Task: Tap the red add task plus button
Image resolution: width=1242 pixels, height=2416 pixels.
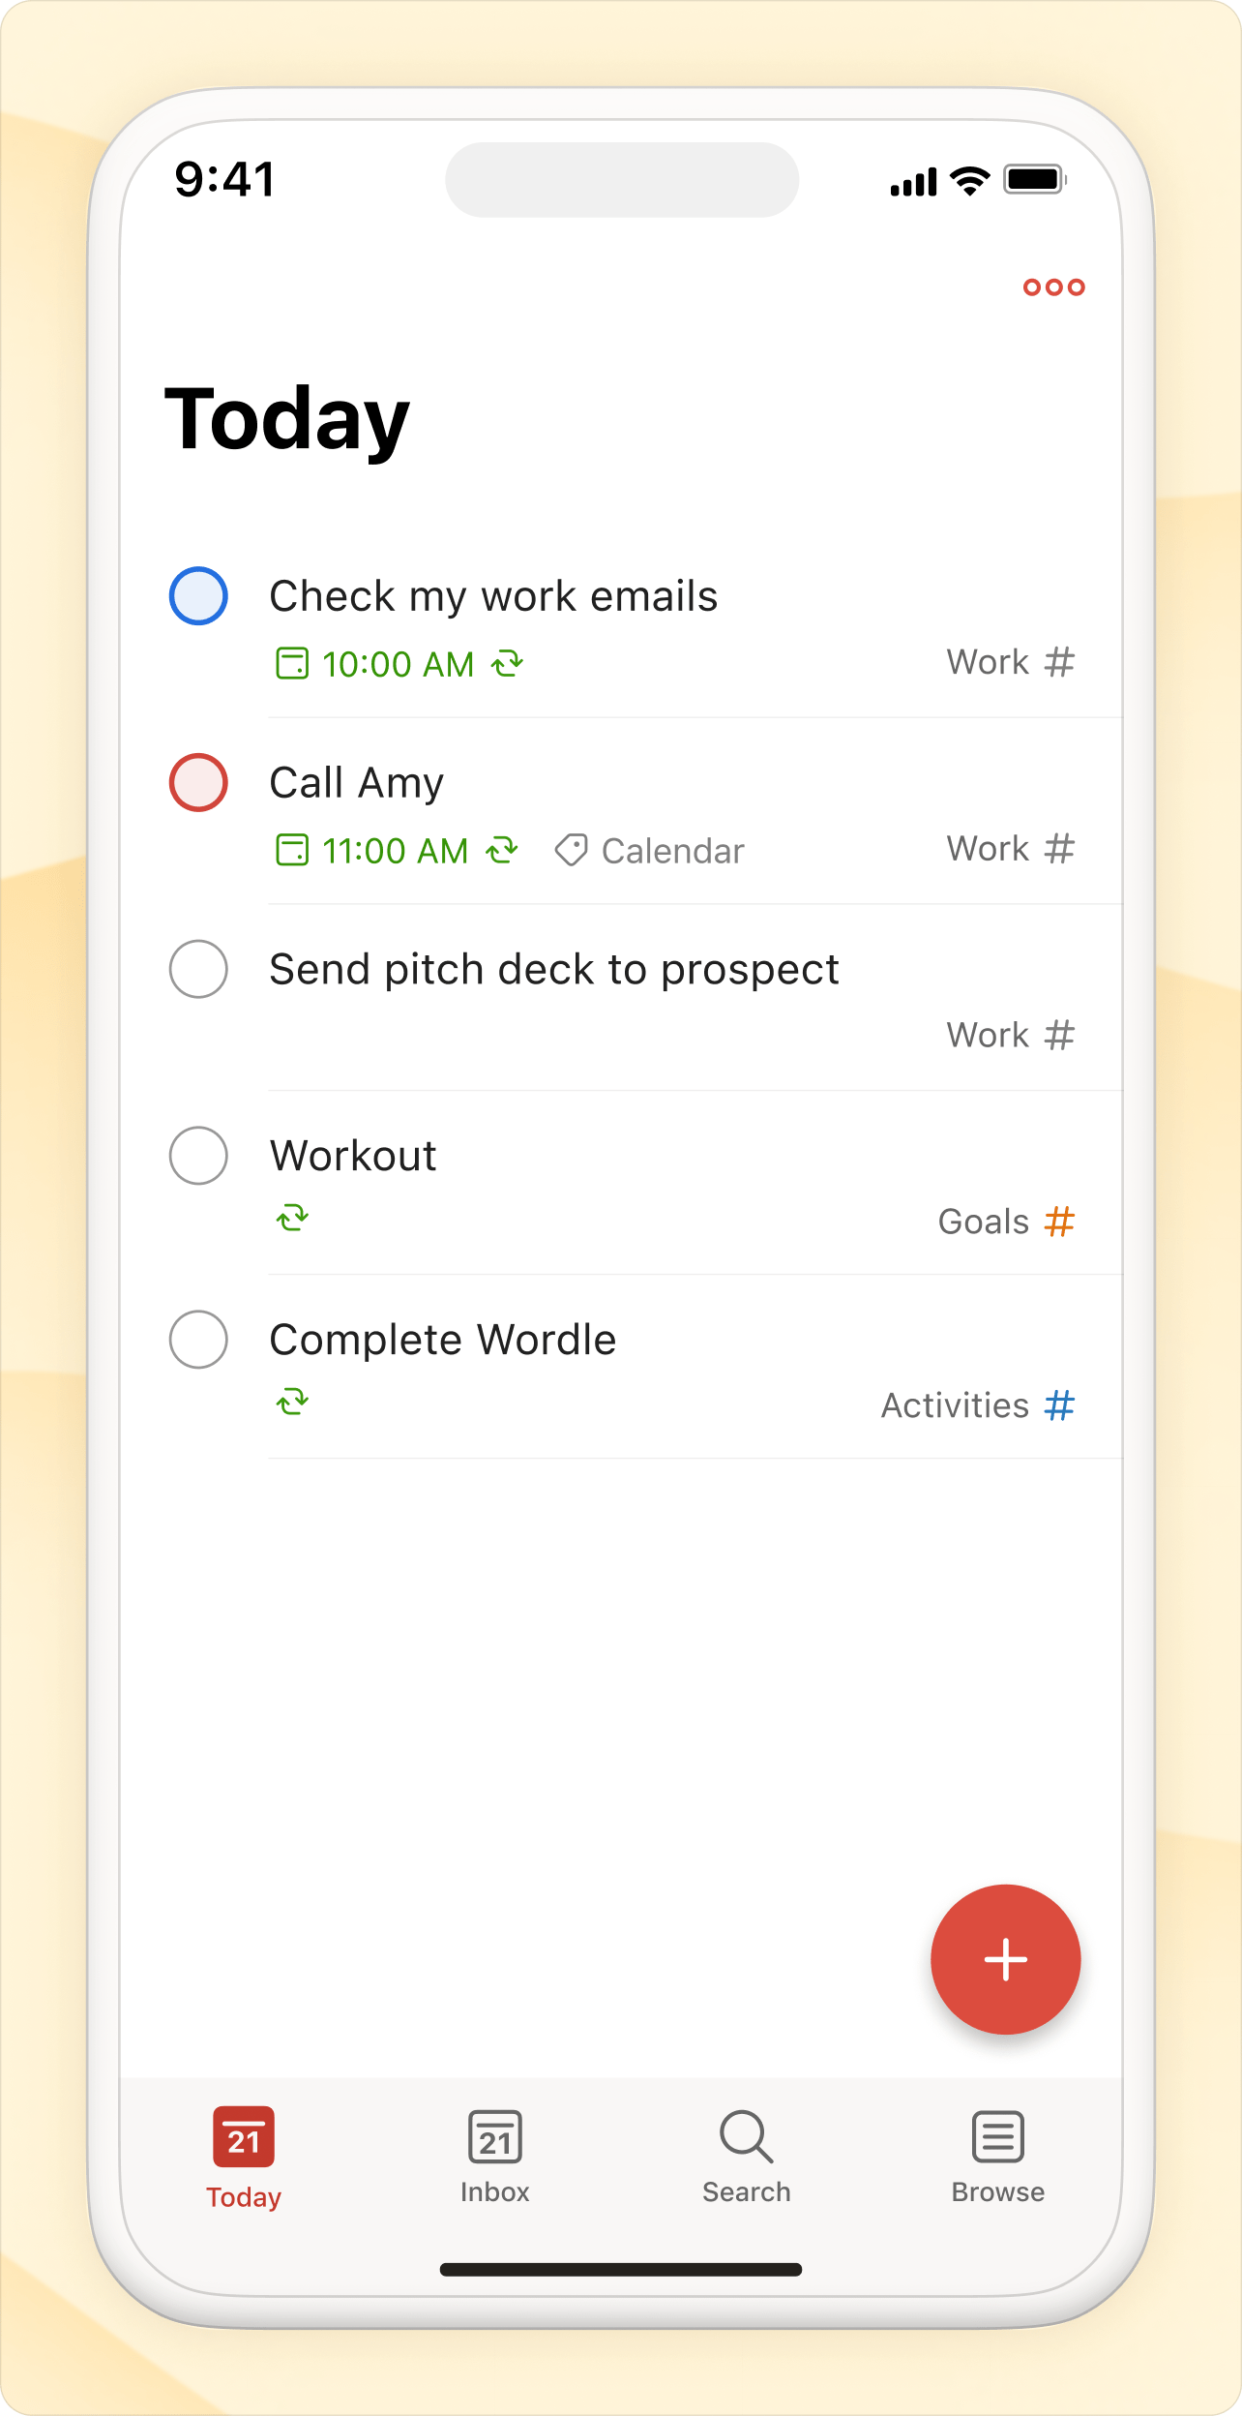Action: [1005, 1959]
